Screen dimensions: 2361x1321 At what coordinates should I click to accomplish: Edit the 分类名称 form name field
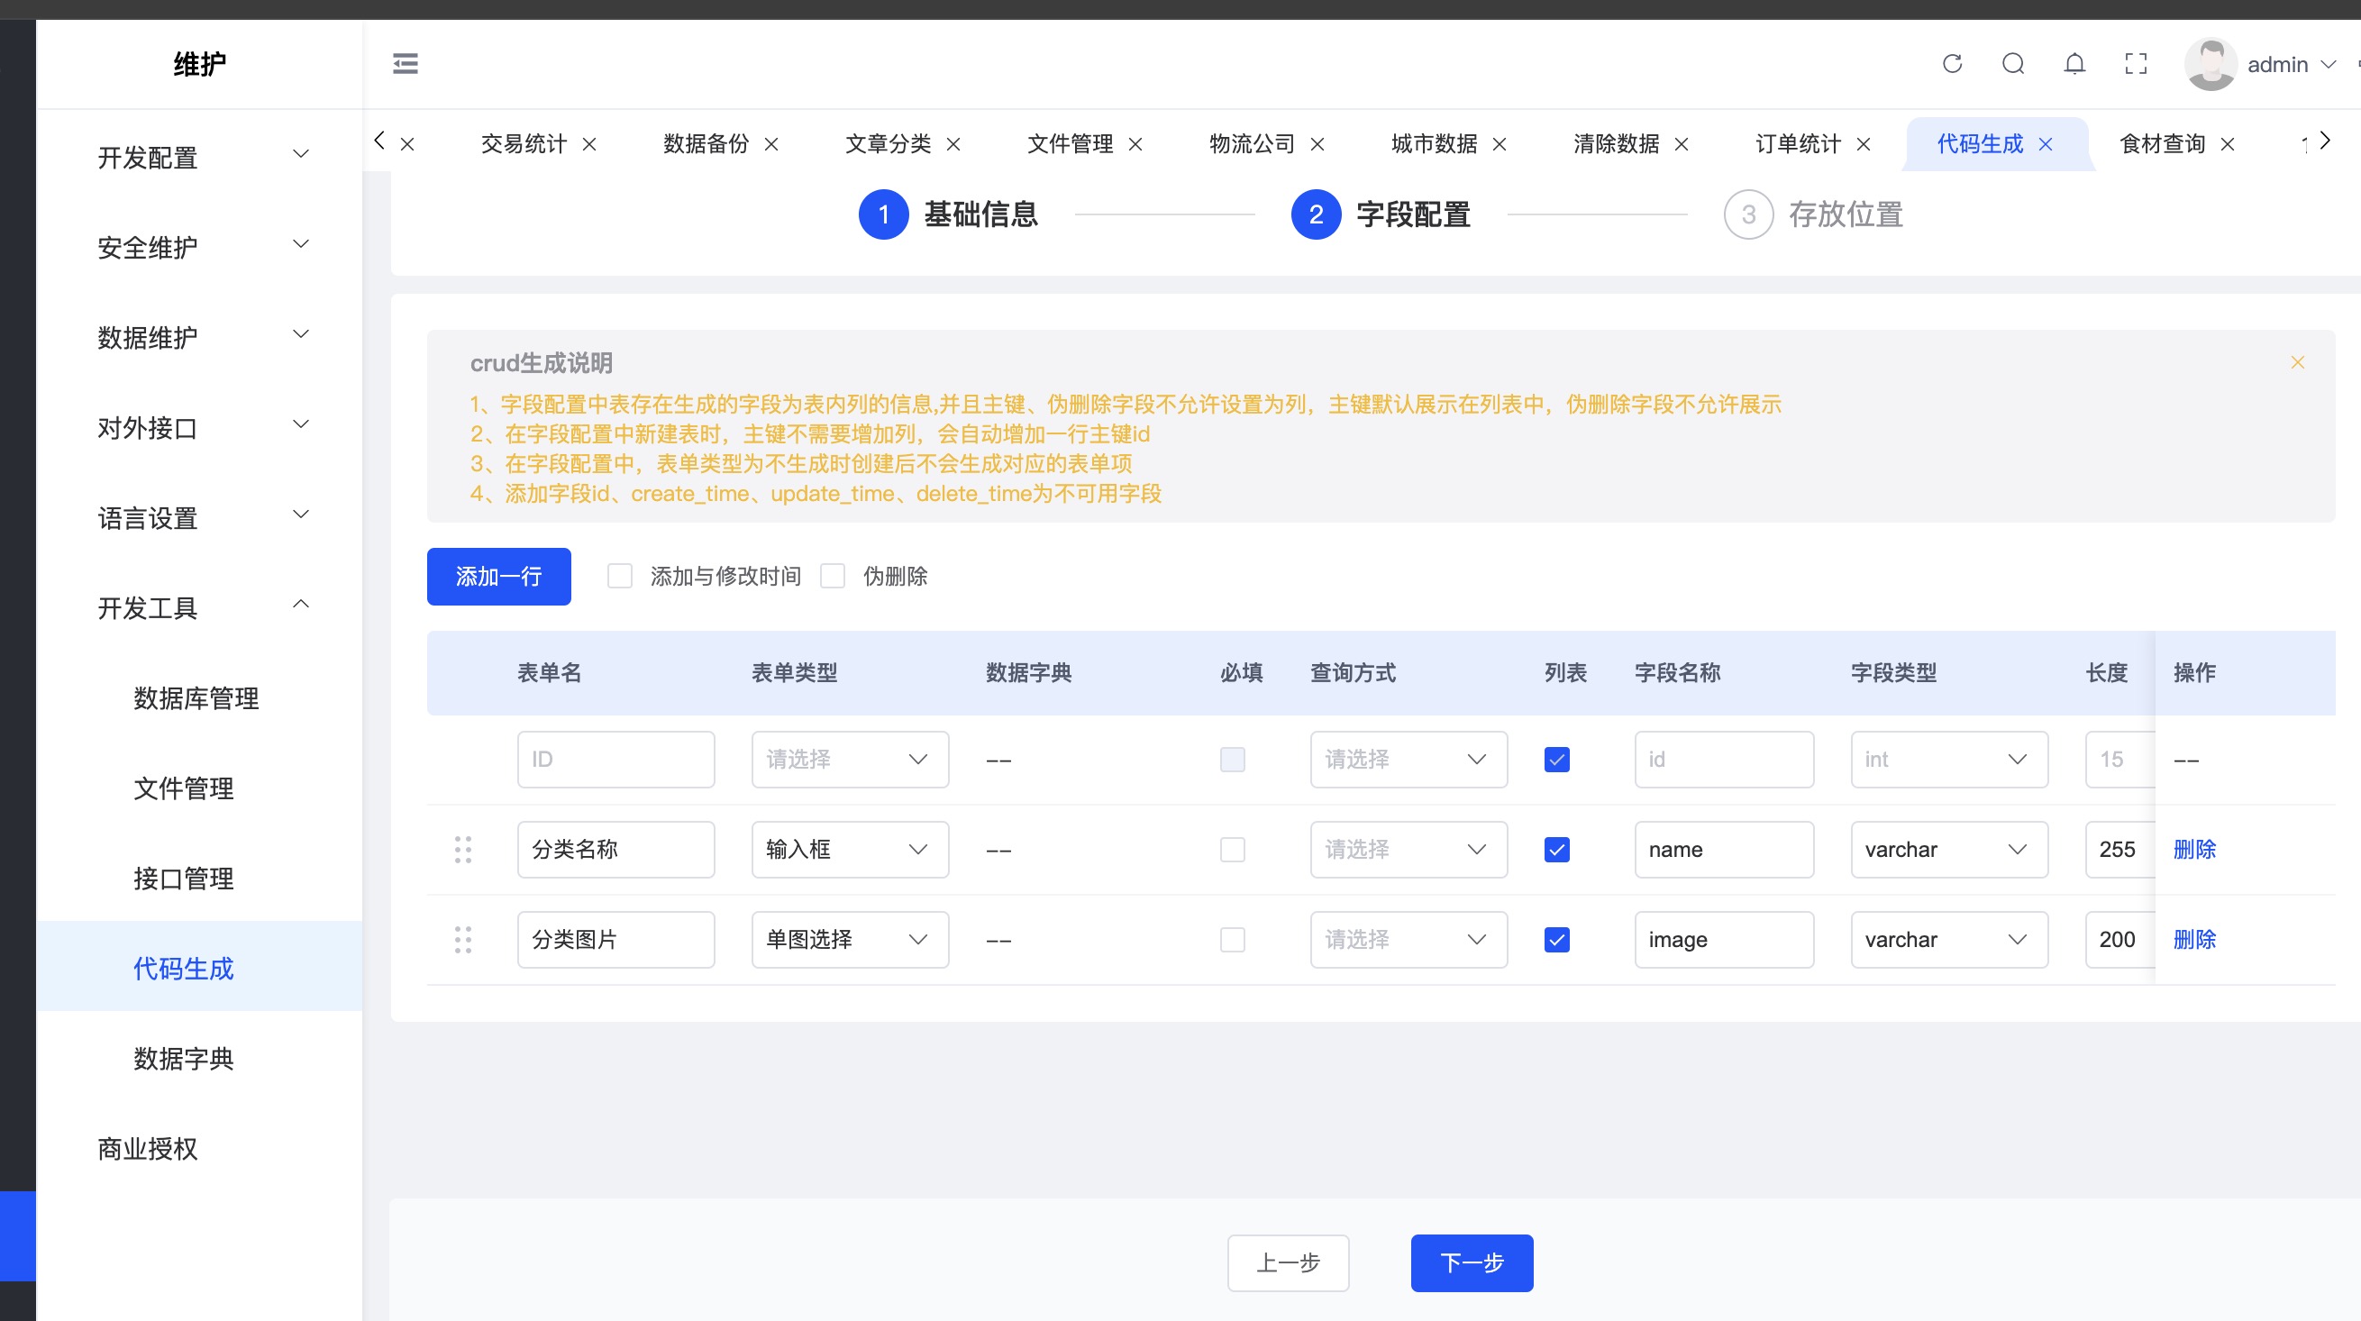615,850
